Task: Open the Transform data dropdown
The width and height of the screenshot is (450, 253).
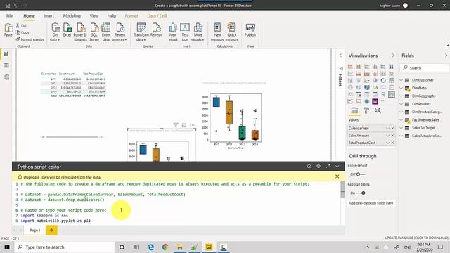Action: pos(141,32)
